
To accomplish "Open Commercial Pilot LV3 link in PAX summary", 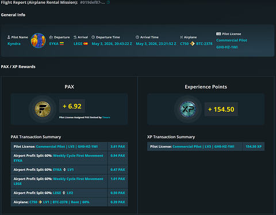I will [67, 147].
